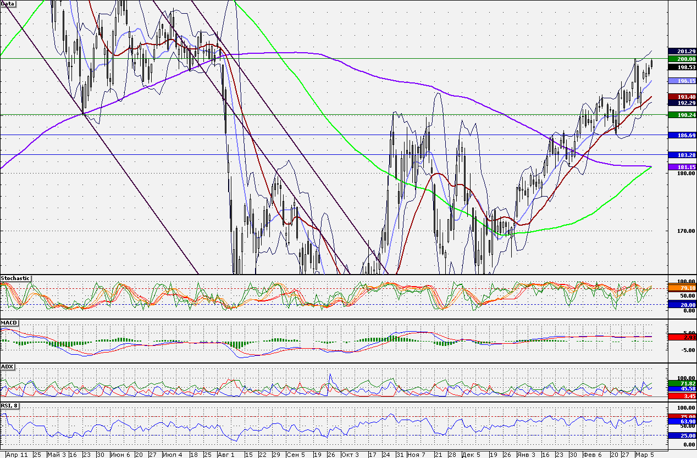This screenshot has width=697, height=458.
Task: Select the MACD indicator panel label
Action: pos(8,322)
